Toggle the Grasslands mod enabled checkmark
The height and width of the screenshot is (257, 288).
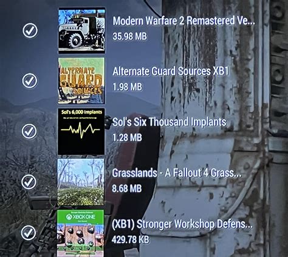click(x=29, y=182)
